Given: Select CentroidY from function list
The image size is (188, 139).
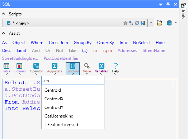Looking at the screenshot, I should pyautogui.click(x=73, y=107).
